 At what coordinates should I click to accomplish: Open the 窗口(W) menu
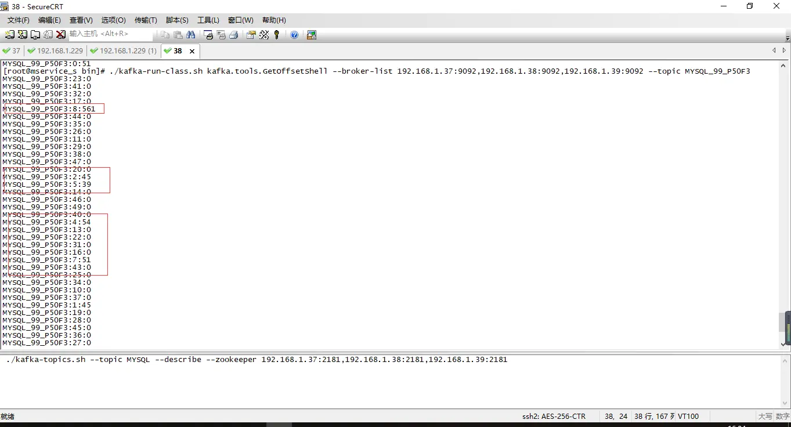(x=241, y=20)
